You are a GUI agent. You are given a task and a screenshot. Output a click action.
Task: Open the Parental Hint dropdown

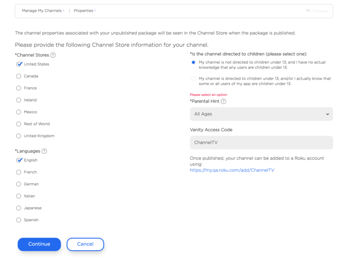click(x=261, y=114)
